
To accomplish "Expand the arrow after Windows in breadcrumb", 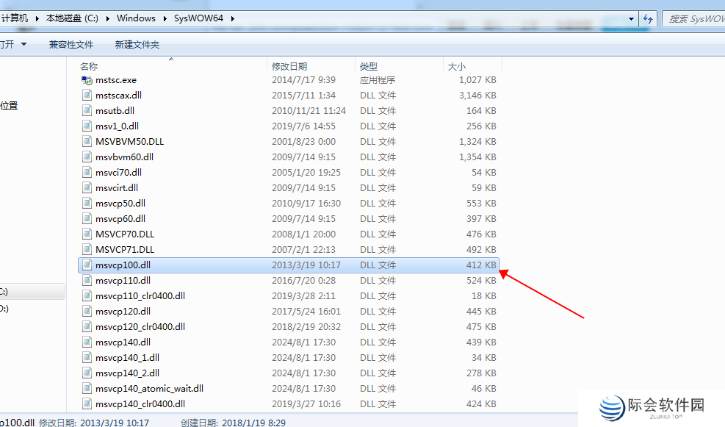I will tap(165, 18).
